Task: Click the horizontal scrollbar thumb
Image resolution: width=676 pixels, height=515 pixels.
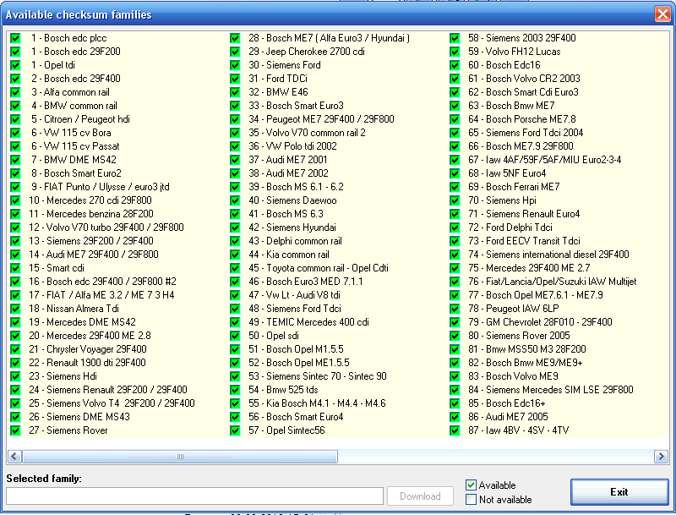Action: point(180,457)
